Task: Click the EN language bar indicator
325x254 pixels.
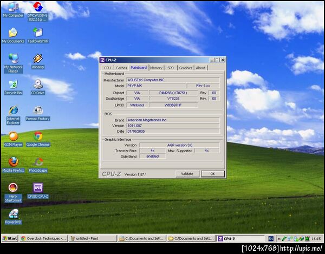Action: tap(271, 239)
